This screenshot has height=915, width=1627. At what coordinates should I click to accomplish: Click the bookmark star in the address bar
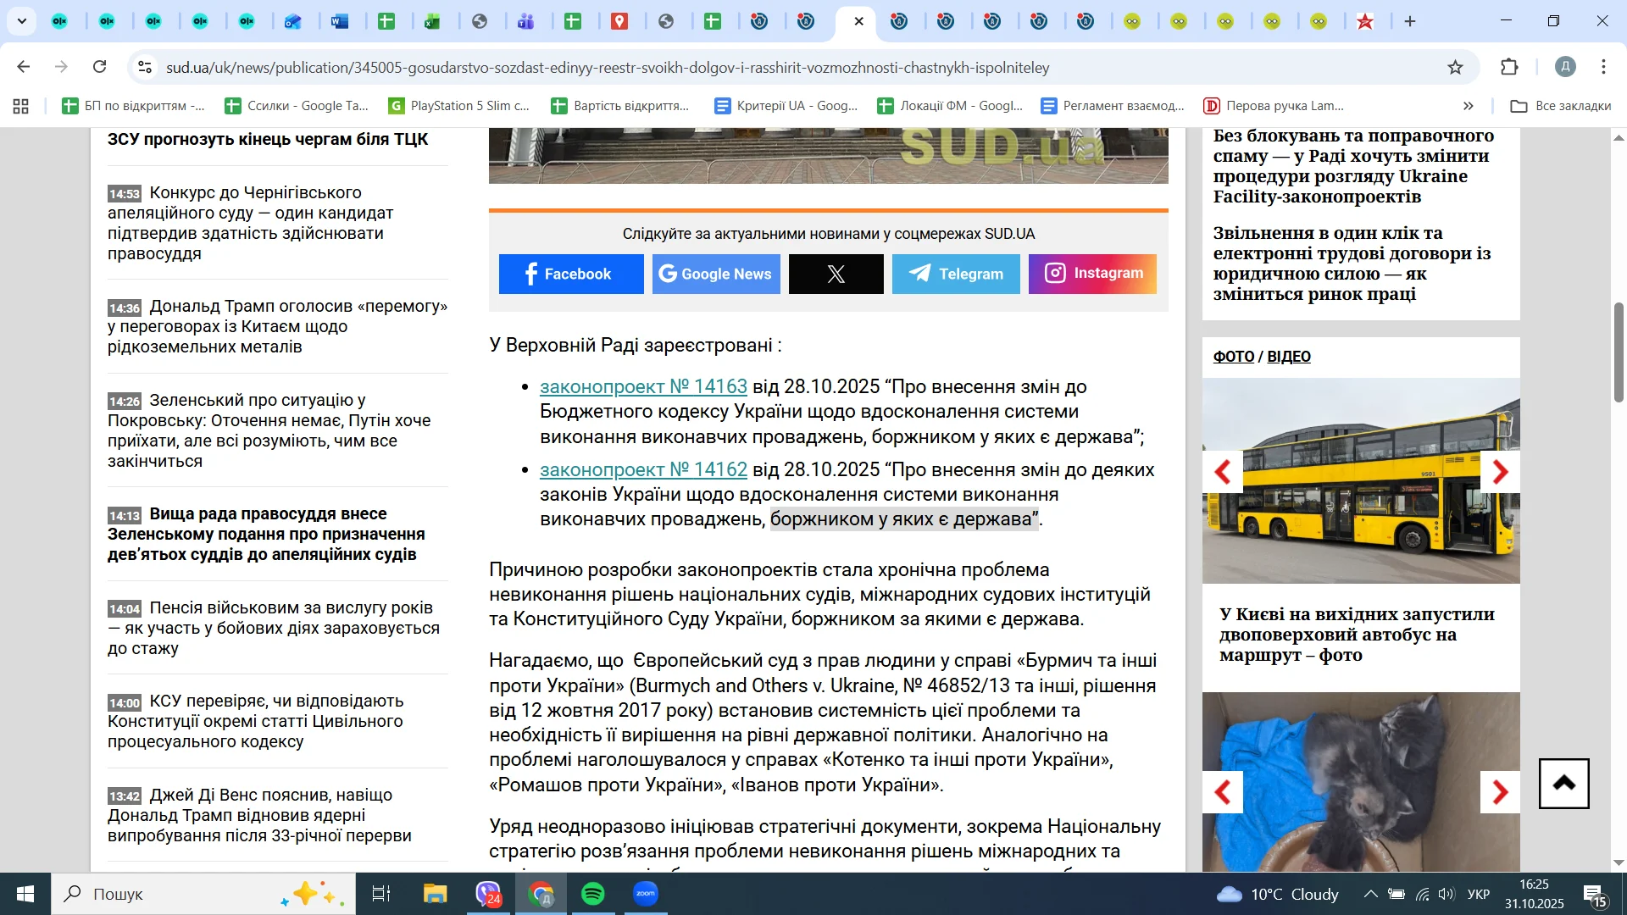coord(1455,67)
